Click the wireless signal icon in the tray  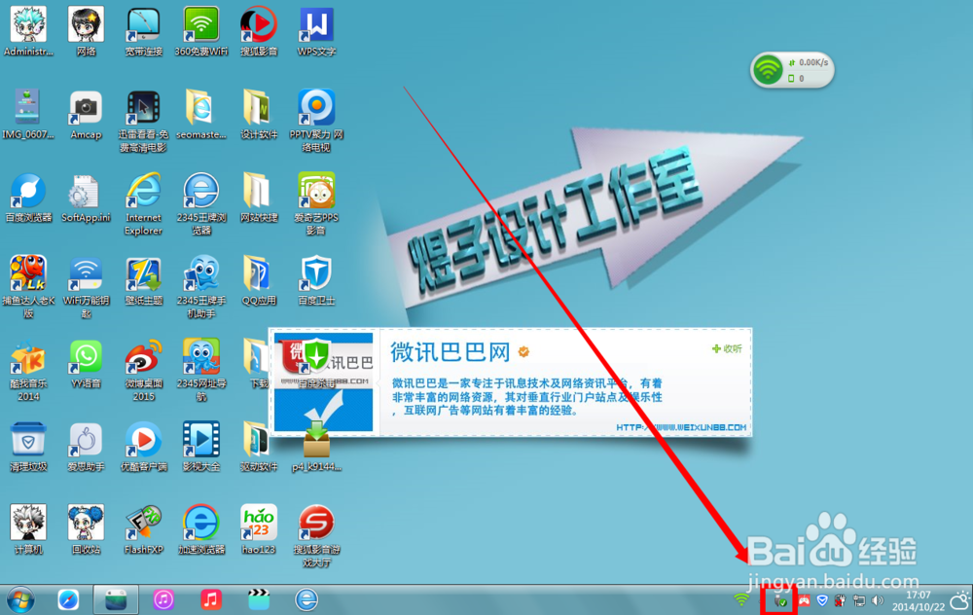[740, 600]
